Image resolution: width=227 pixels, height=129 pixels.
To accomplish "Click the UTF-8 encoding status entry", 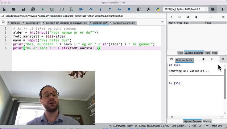I will (192, 126).
